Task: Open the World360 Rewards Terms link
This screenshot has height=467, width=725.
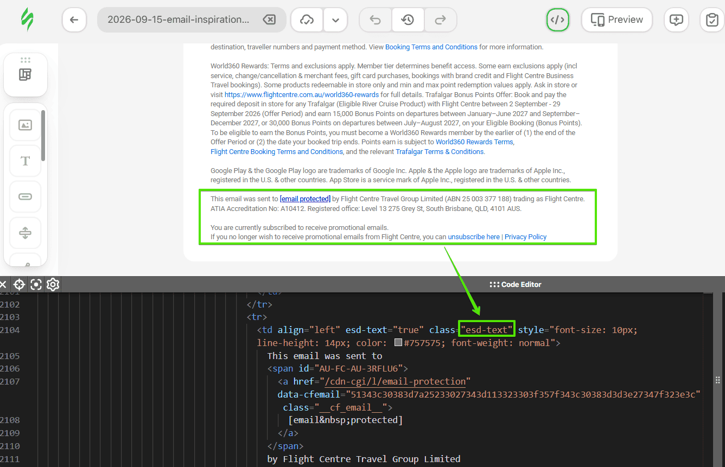Action: tap(474, 142)
